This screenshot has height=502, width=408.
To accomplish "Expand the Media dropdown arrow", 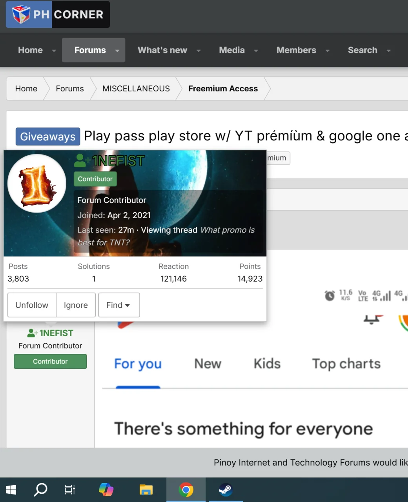I will point(256,51).
